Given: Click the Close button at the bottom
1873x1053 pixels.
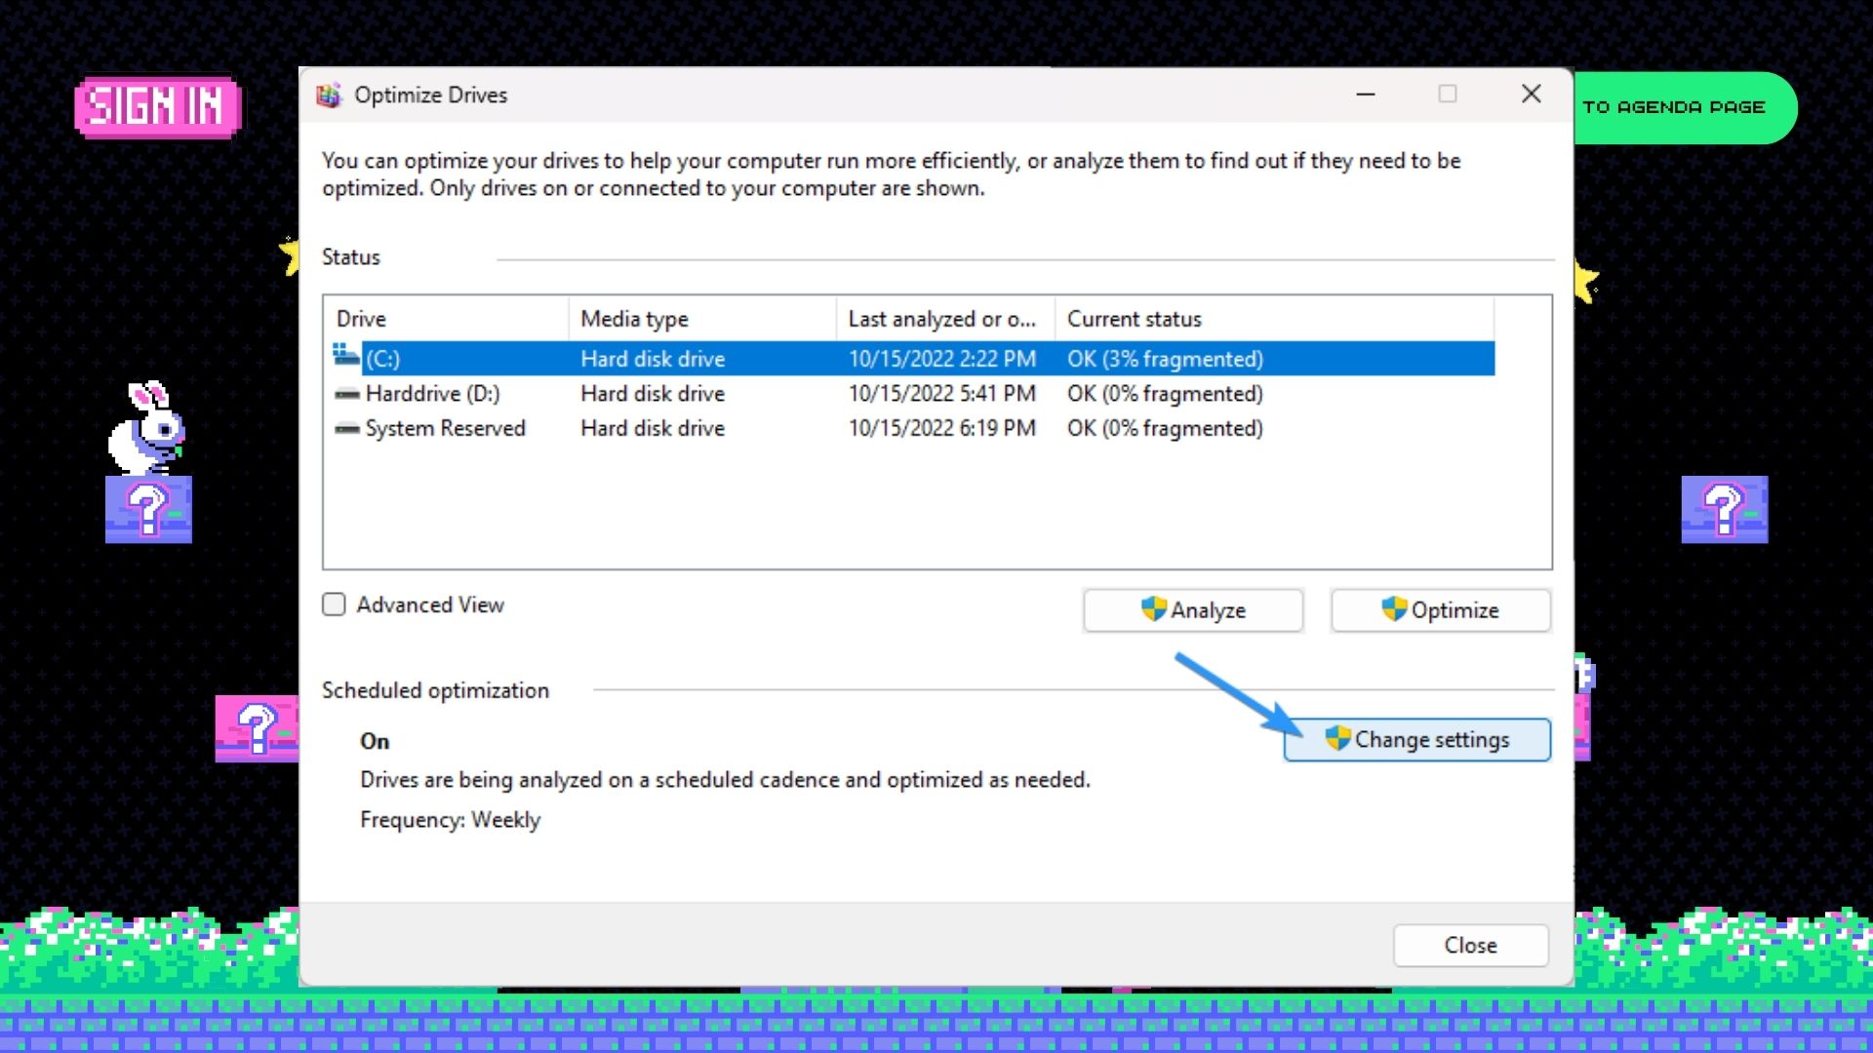Looking at the screenshot, I should (1470, 945).
